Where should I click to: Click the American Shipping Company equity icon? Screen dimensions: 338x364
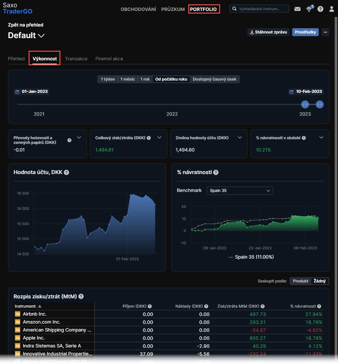pos(18,330)
